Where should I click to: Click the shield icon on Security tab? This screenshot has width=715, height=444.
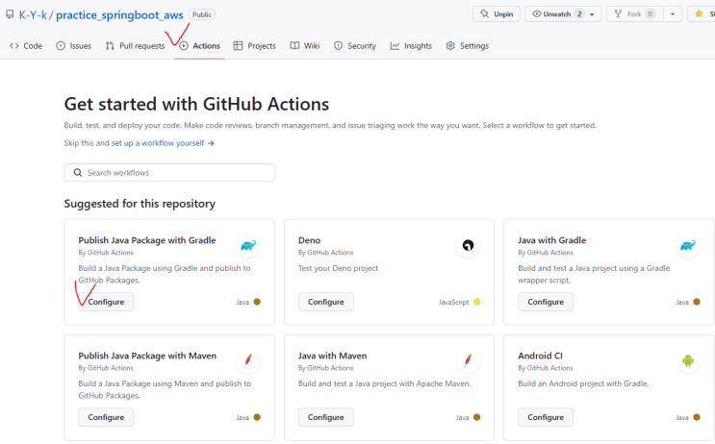(338, 46)
